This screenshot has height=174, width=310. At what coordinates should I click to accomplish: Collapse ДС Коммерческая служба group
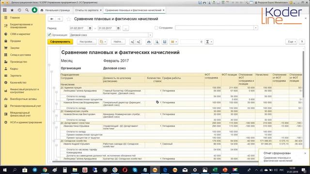pyautogui.click(x=54, y=111)
